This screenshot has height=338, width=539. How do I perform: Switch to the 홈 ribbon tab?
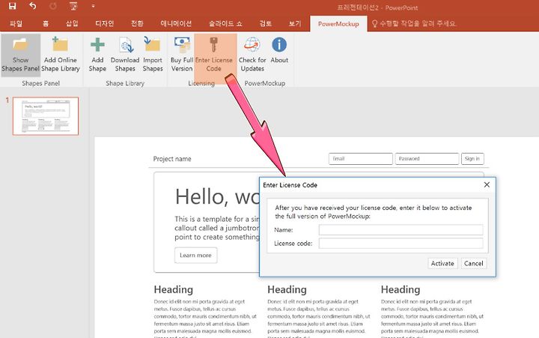[46, 23]
